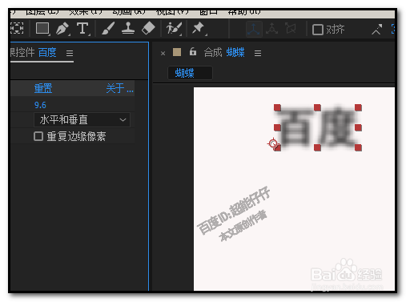The height and width of the screenshot is (302, 406).
Task: Open the 合成 蝴蝶 panel menu
Action: coord(258,54)
